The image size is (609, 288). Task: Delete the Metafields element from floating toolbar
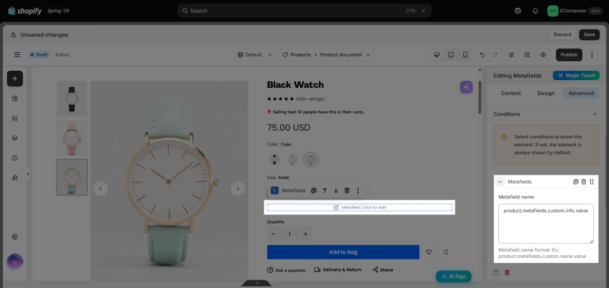(x=347, y=191)
